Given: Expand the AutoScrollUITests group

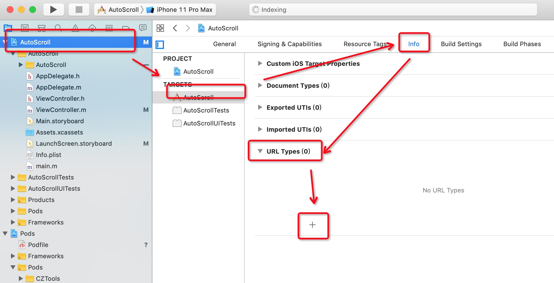Looking at the screenshot, I should (x=13, y=188).
